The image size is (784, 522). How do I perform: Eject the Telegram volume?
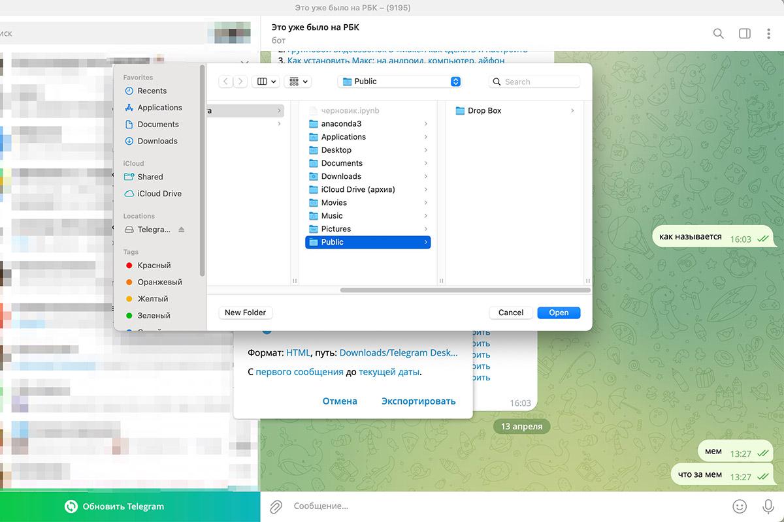coord(182,230)
